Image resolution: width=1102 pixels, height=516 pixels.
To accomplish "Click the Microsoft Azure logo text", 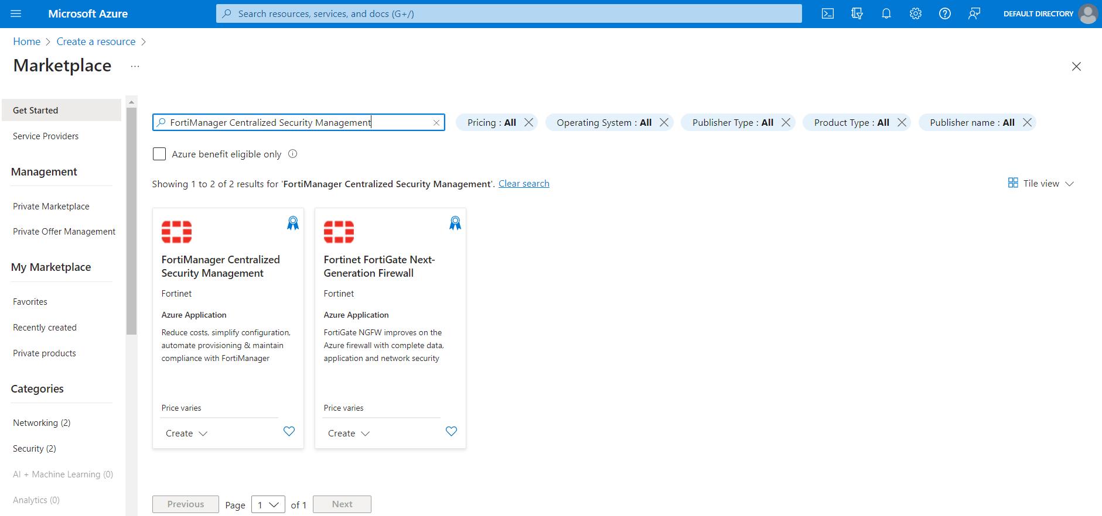I will pos(88,13).
